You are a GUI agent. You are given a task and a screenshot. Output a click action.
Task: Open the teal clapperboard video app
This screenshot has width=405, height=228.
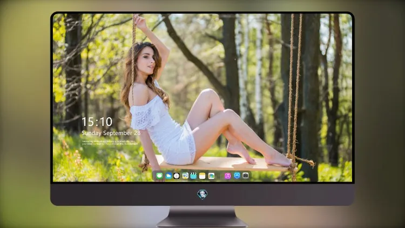(193, 176)
